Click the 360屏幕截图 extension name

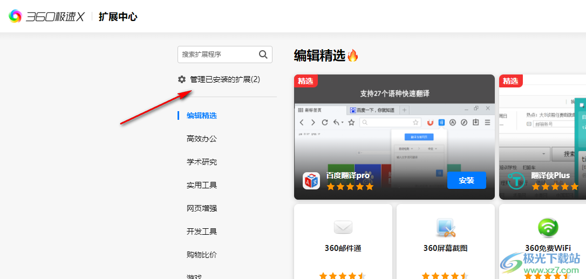point(446,248)
